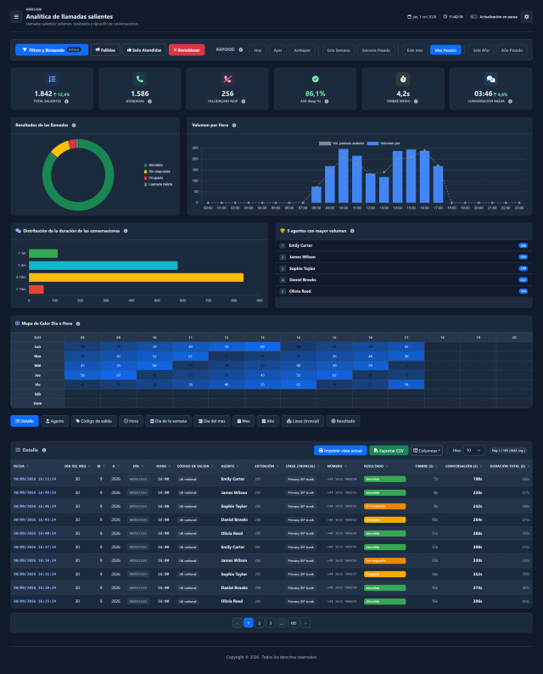Select Emily Carter in top agents list

(x=403, y=245)
